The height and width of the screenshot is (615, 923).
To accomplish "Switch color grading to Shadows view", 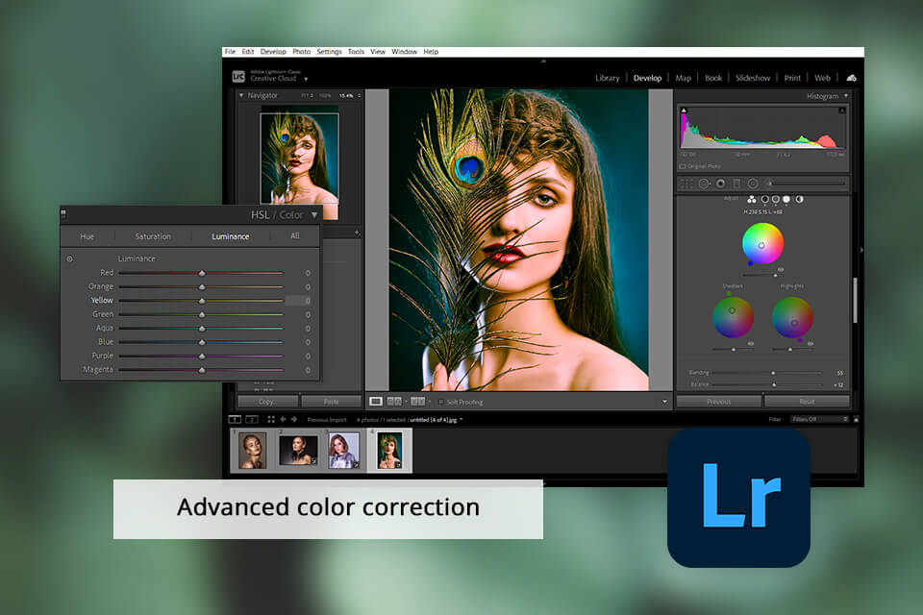I will pos(764,200).
